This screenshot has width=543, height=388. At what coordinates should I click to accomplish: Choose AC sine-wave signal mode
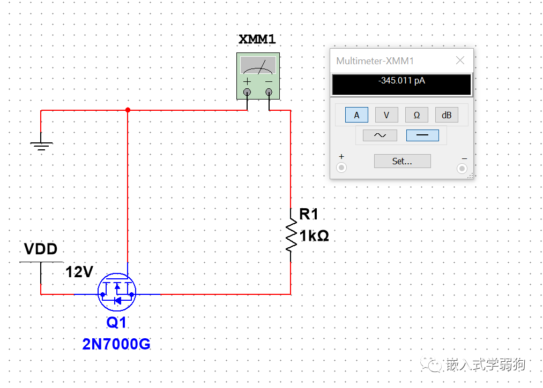pos(380,135)
